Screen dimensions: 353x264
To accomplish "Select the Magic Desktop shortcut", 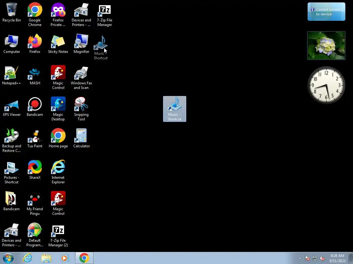I will coord(58,109).
